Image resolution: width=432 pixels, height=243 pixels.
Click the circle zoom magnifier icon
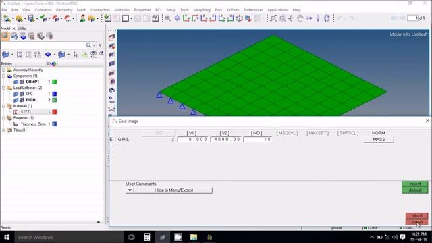(282, 18)
